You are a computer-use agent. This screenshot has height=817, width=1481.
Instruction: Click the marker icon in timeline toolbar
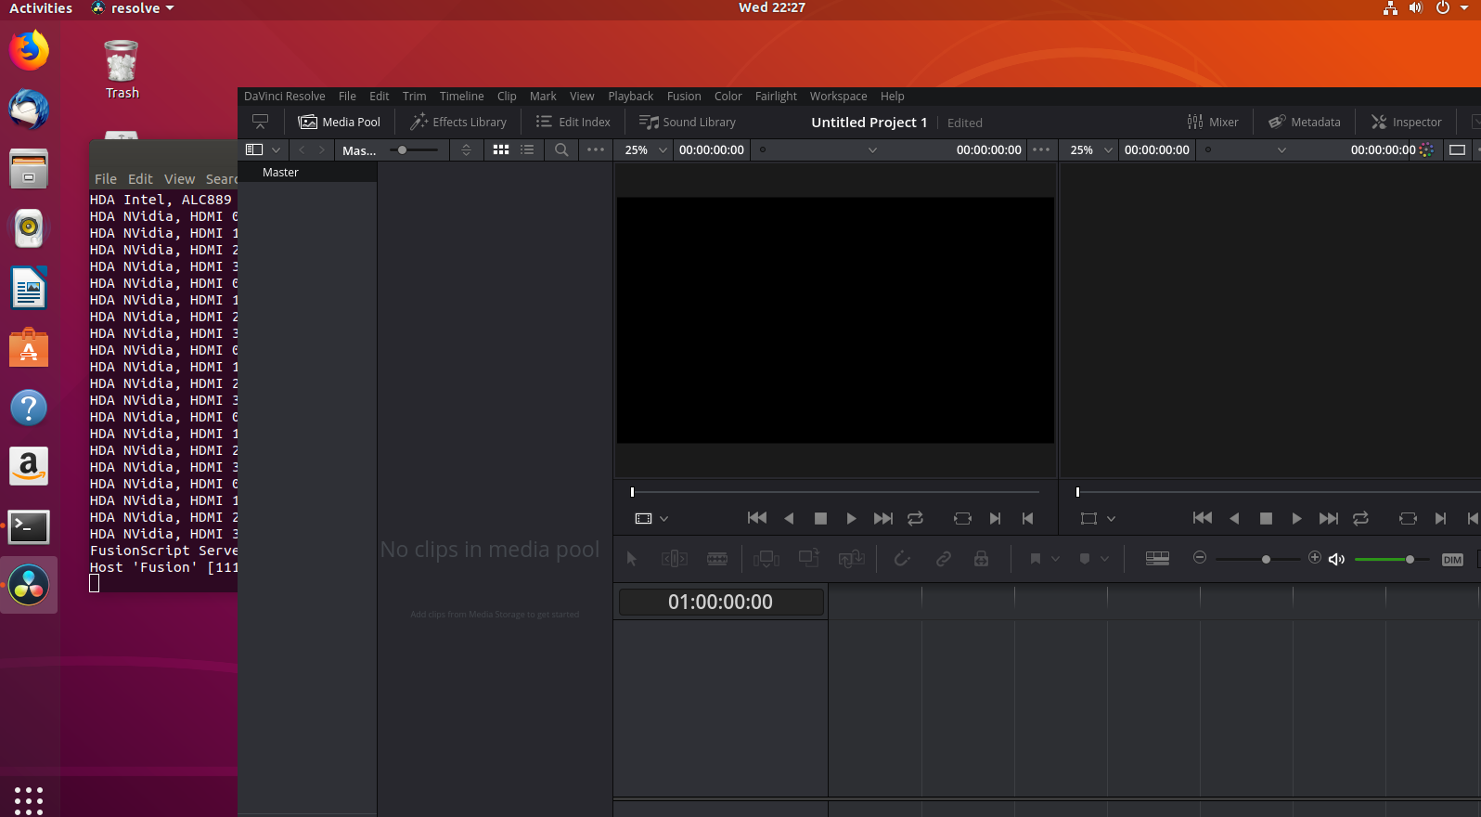click(x=1084, y=558)
